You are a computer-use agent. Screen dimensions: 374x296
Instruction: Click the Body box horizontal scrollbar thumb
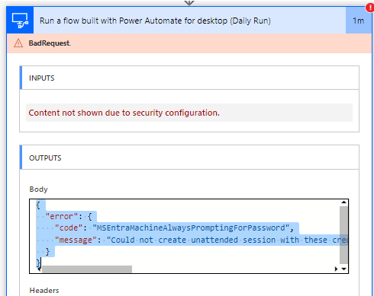pyautogui.click(x=87, y=269)
